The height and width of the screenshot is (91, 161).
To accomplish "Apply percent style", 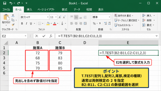I will [x=94, y=24].
